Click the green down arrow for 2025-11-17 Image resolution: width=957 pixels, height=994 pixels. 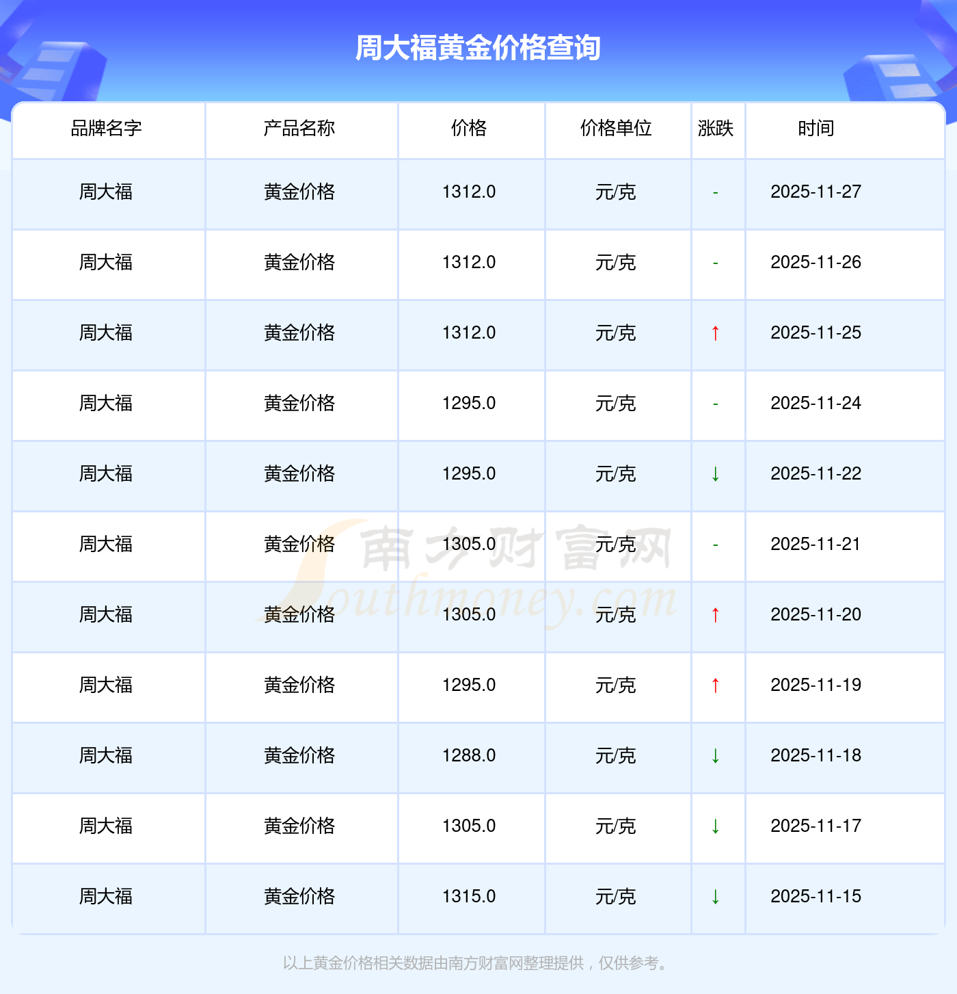[715, 826]
